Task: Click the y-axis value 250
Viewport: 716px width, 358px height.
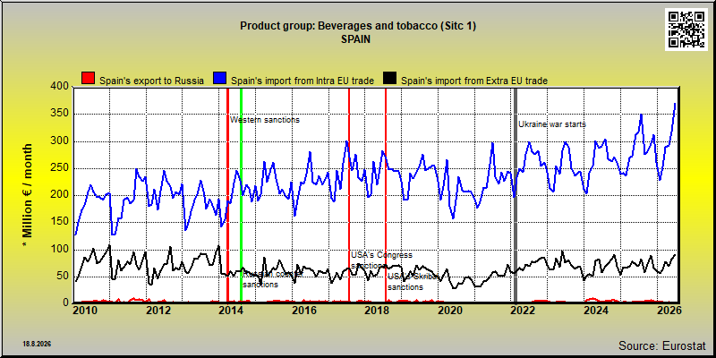Action: 58,168
